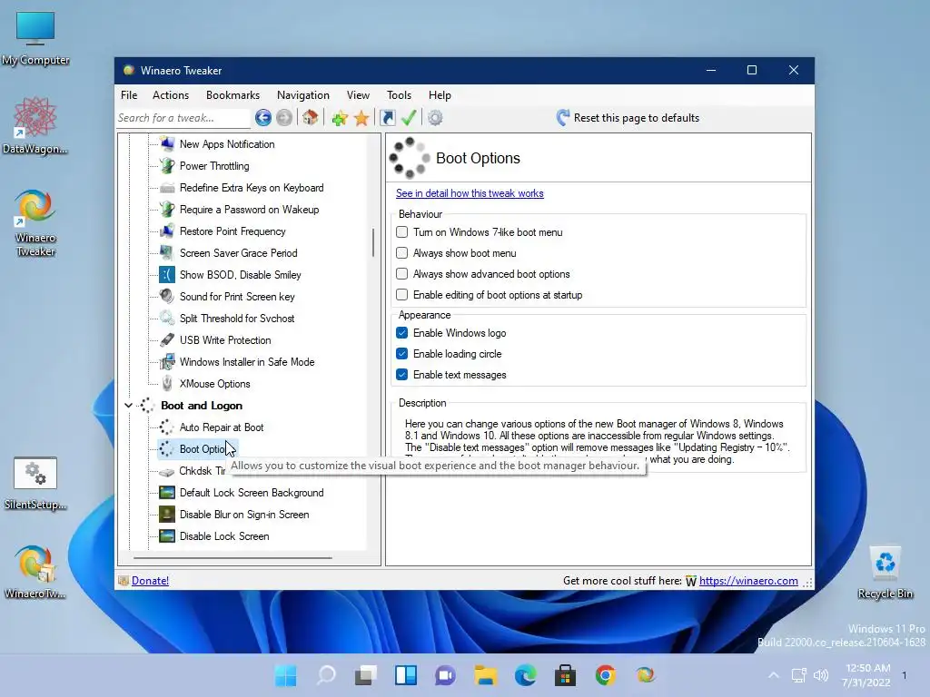This screenshot has width=930, height=697.
Task: Click the Power Throttling tree icon
Action: (x=167, y=166)
